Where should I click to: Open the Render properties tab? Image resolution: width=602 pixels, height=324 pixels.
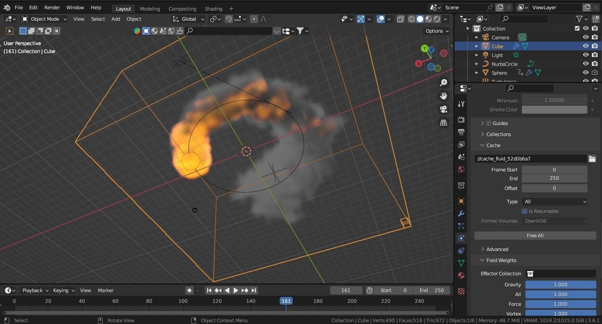coord(461,120)
